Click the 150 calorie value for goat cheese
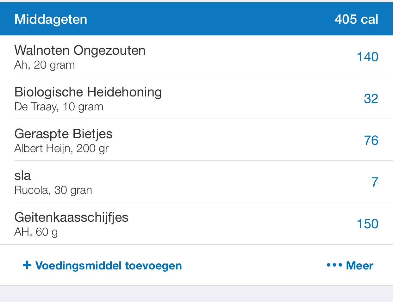393x302 pixels. (x=367, y=224)
